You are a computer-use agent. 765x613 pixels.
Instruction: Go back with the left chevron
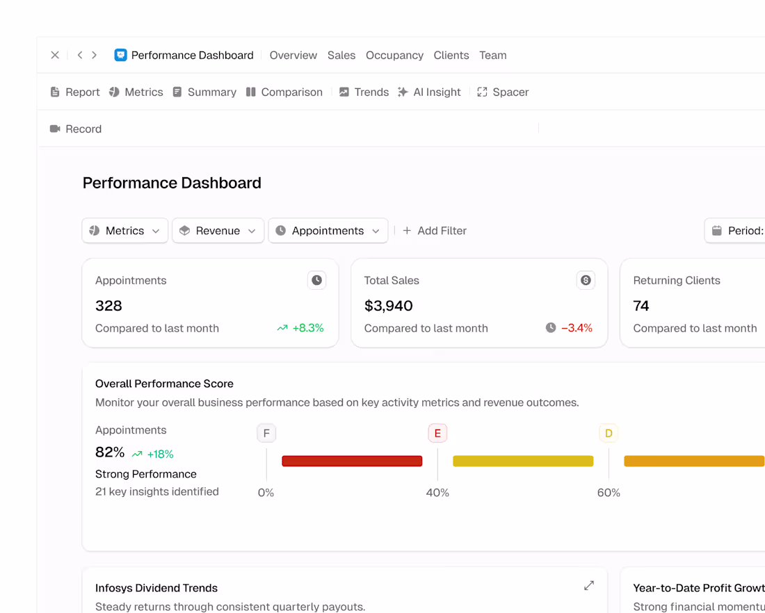(x=80, y=55)
